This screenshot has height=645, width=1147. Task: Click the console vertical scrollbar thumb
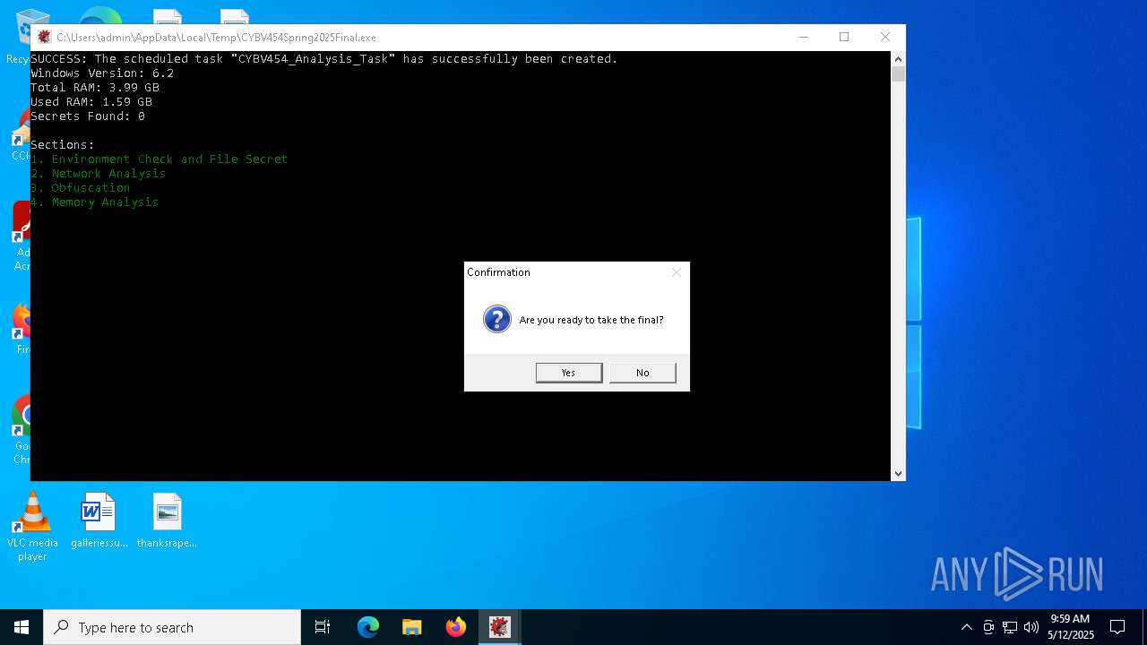pos(898,74)
